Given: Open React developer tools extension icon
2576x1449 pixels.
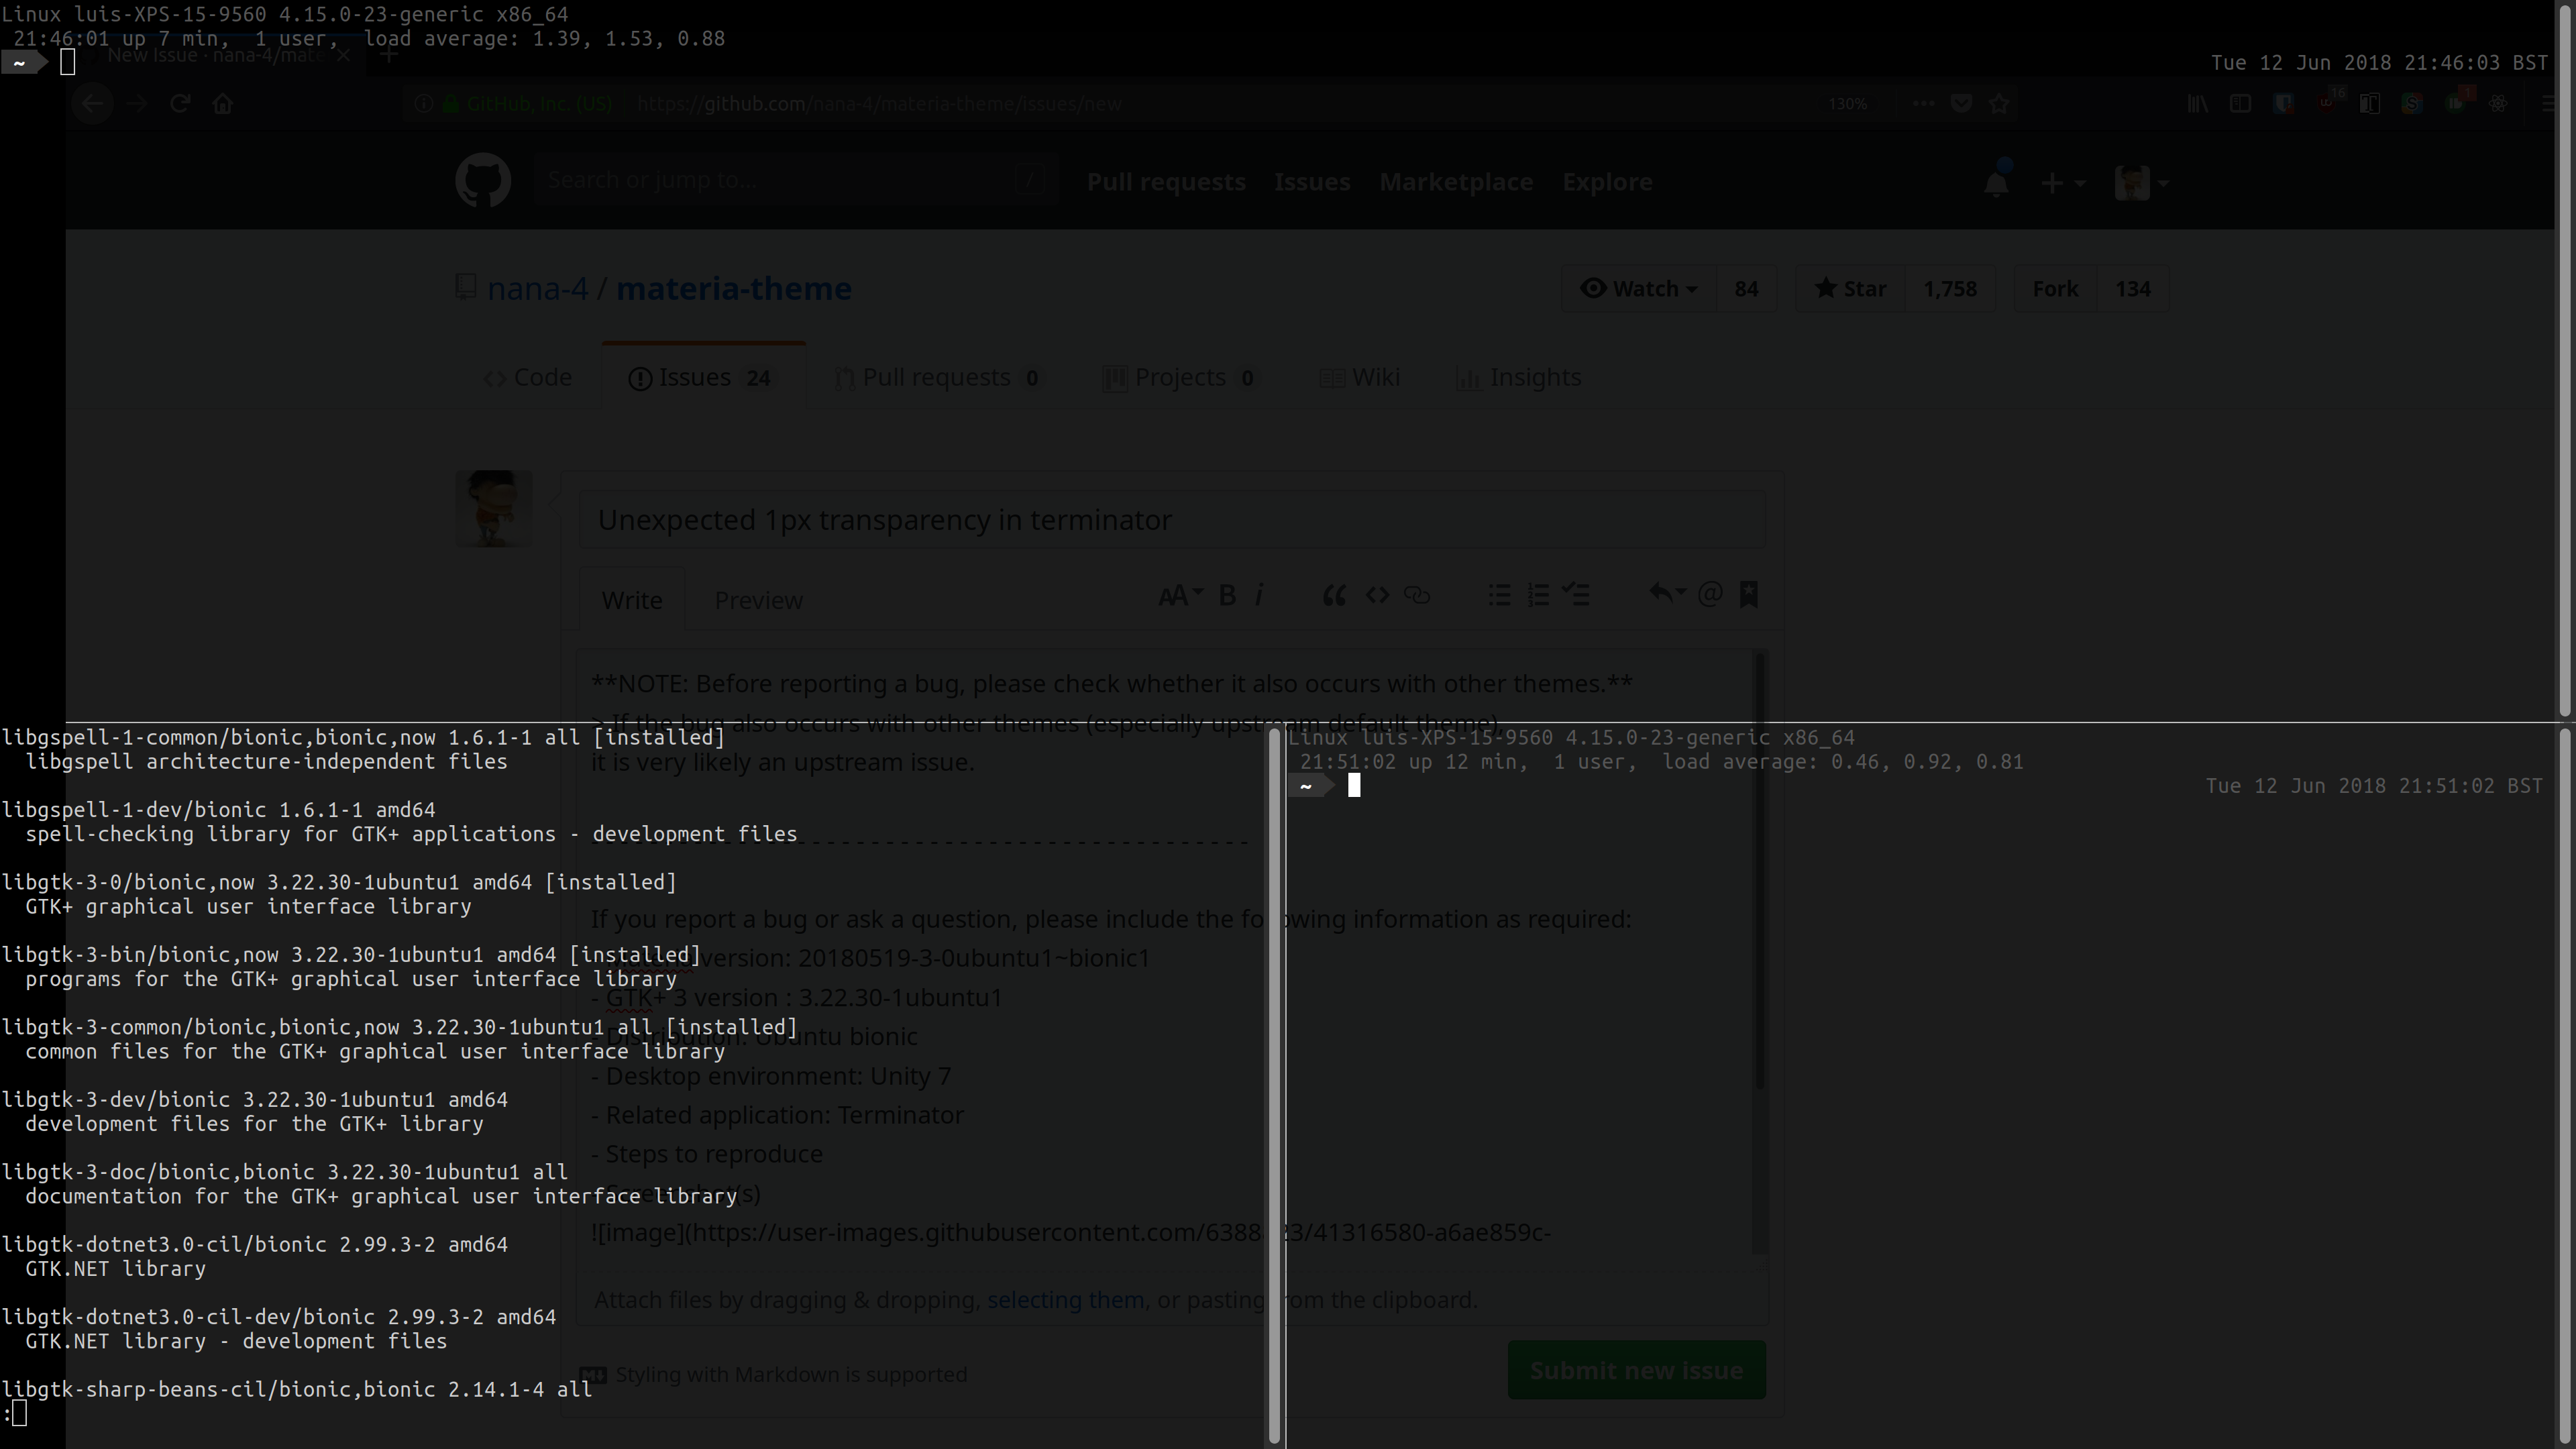Looking at the screenshot, I should click(x=2497, y=104).
